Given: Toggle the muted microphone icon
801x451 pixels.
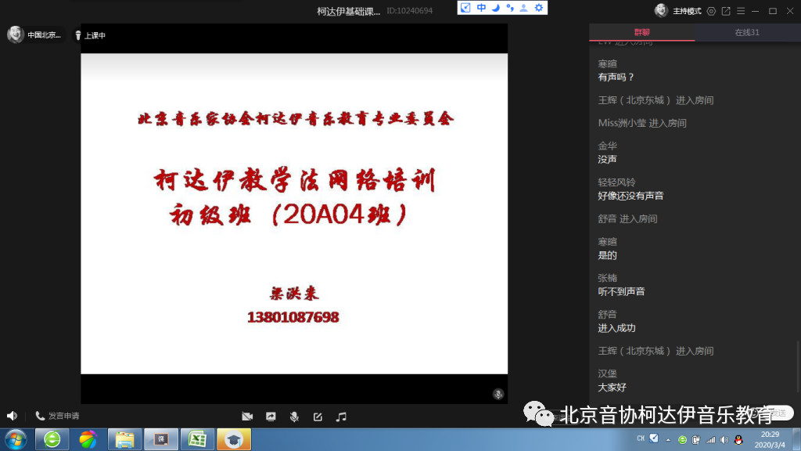Looking at the screenshot, I should [x=294, y=417].
